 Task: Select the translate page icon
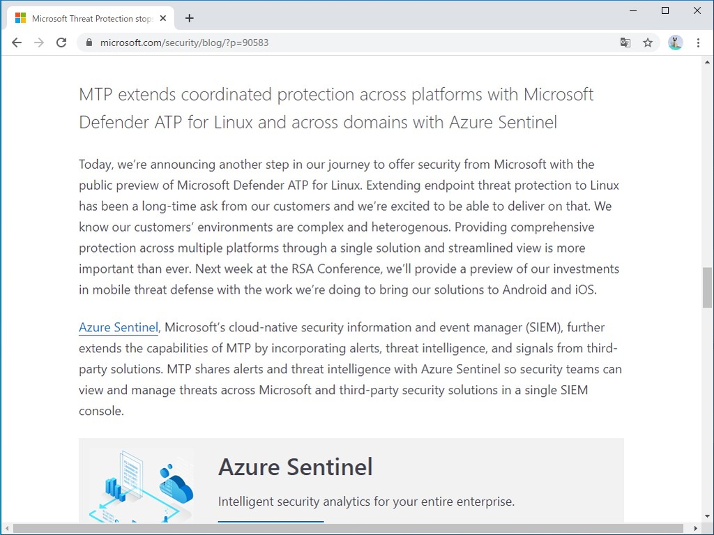coord(625,43)
